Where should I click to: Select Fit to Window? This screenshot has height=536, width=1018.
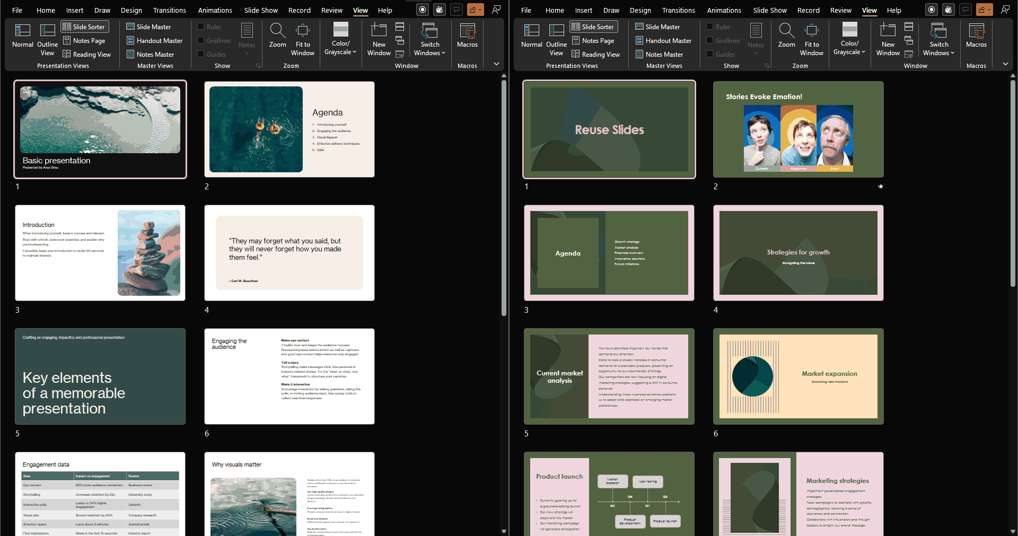click(x=302, y=39)
